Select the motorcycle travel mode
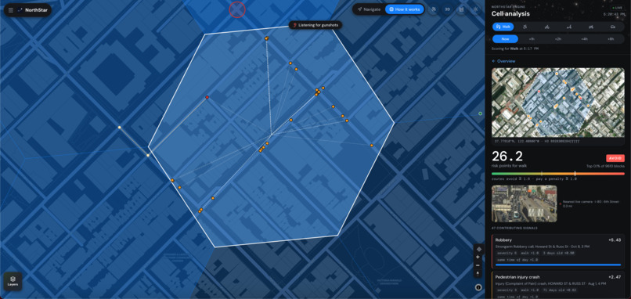Viewport: 631px width, 299px height. [591, 27]
